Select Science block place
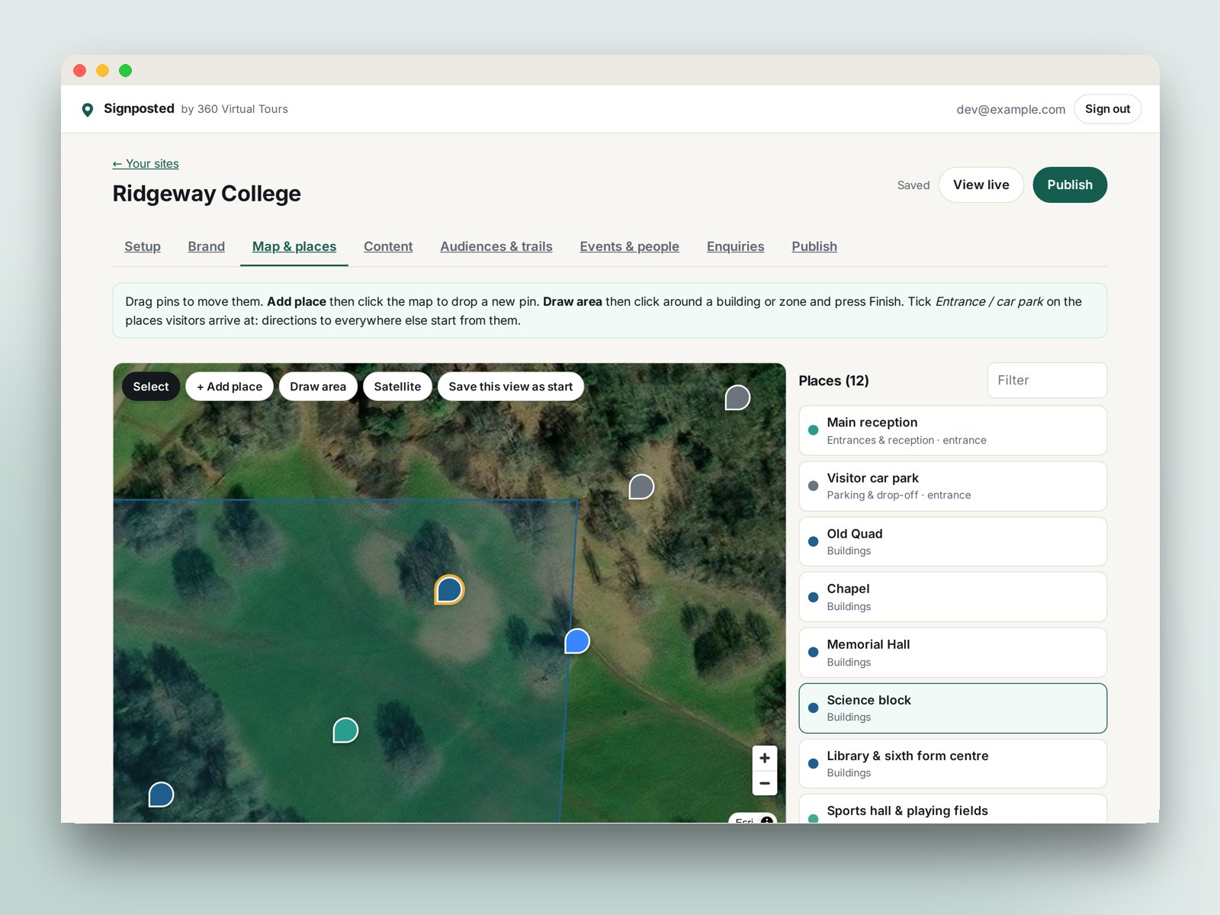The width and height of the screenshot is (1220, 915). (953, 708)
